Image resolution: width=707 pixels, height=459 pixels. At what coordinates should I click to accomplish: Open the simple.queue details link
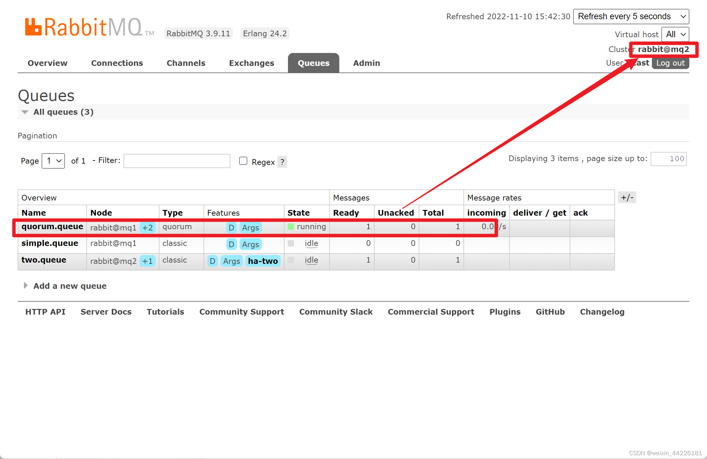point(50,243)
